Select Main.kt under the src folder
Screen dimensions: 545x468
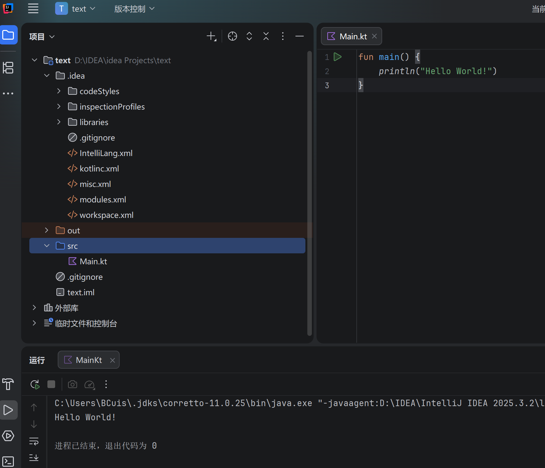click(x=93, y=261)
